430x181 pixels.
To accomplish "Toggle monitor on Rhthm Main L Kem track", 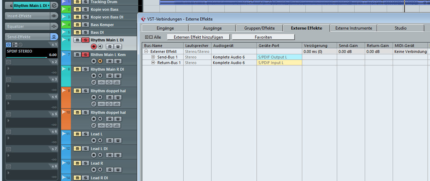I will [x=100, y=61].
